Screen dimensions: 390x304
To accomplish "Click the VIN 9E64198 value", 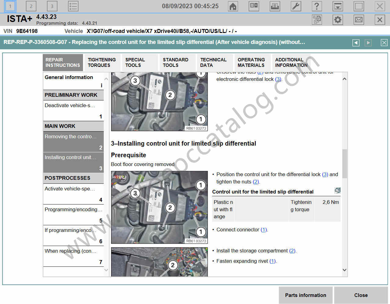I will tap(27, 31).
